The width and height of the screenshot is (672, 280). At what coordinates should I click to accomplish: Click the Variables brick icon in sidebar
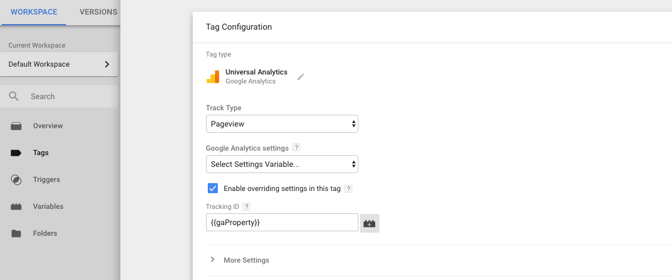click(16, 207)
